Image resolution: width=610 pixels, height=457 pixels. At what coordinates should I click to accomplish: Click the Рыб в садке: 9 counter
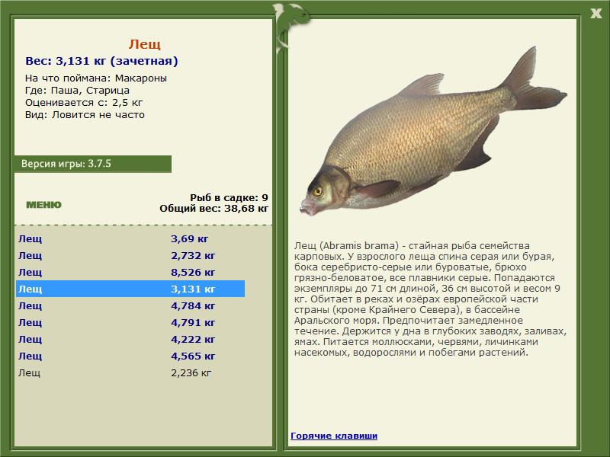[x=230, y=197]
